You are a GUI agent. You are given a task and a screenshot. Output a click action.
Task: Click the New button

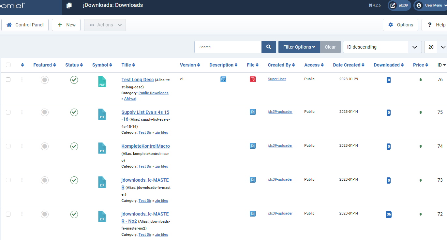click(66, 25)
